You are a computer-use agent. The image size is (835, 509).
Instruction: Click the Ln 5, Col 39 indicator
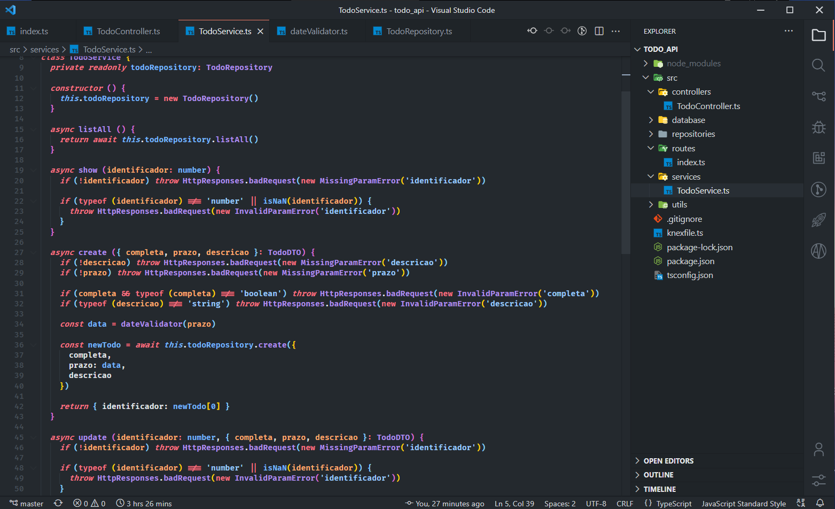pos(514,503)
